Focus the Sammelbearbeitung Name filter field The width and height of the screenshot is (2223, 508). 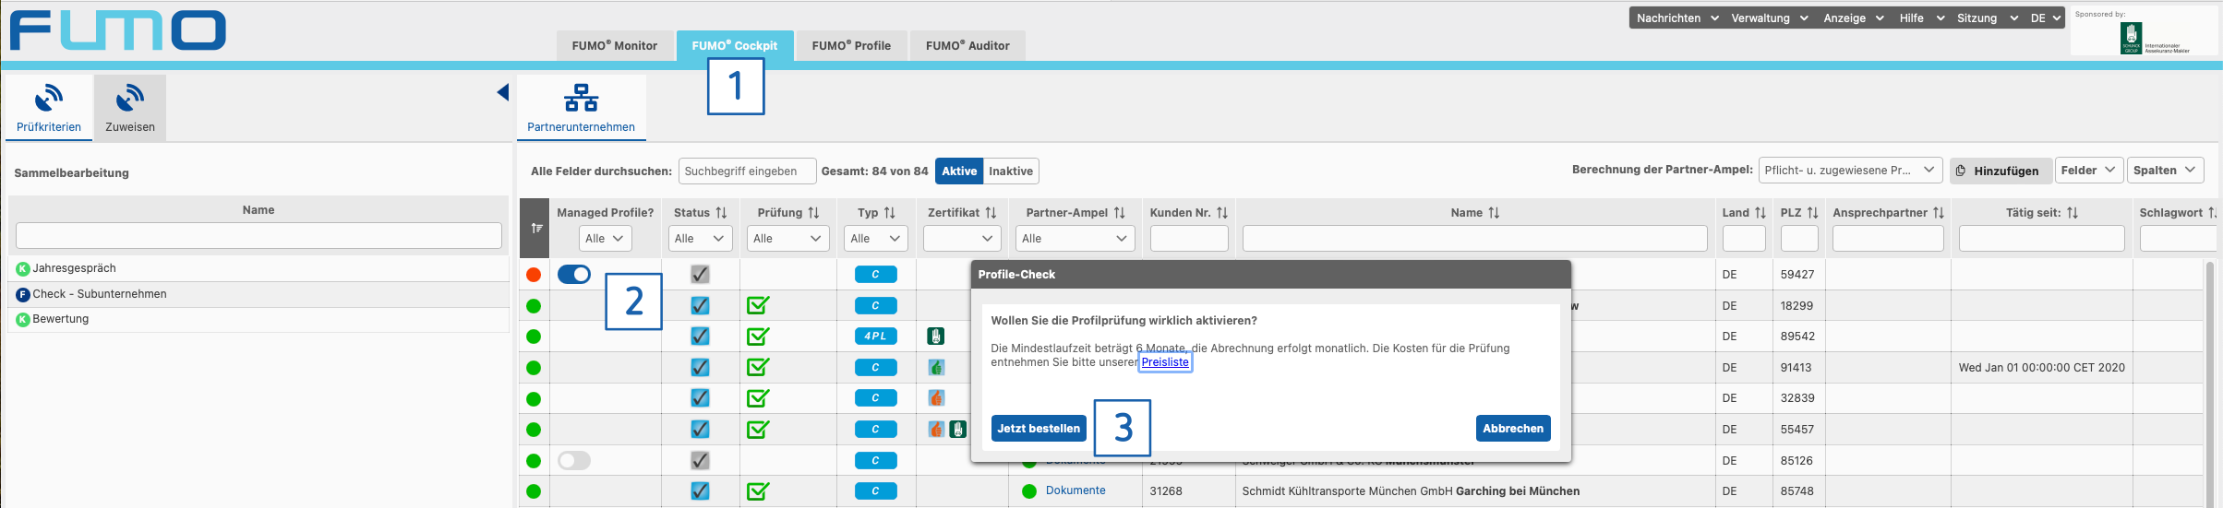pyautogui.click(x=258, y=235)
